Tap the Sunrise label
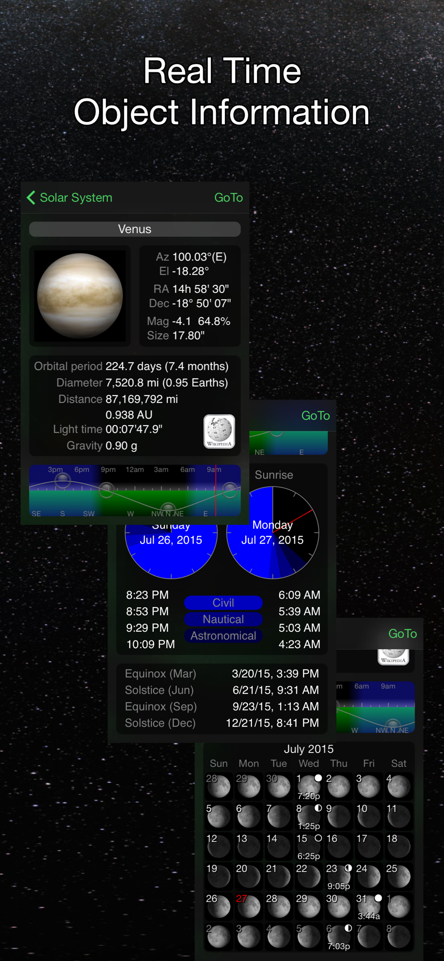 point(274,475)
